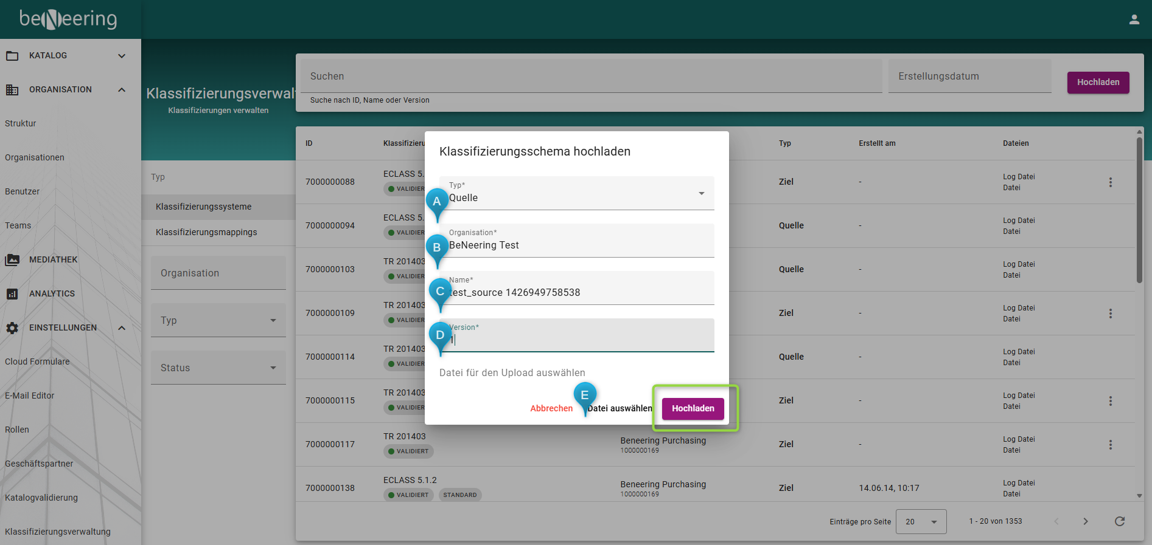1152x545 pixels.
Task: Select Klassifizierungsmappings in the type list
Action: [206, 232]
